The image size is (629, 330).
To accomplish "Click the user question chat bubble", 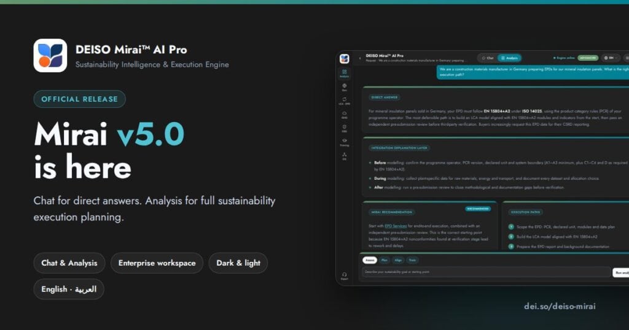I will 533,72.
